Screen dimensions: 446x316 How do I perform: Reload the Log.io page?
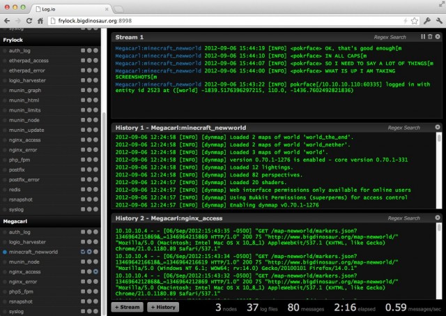pos(29,21)
